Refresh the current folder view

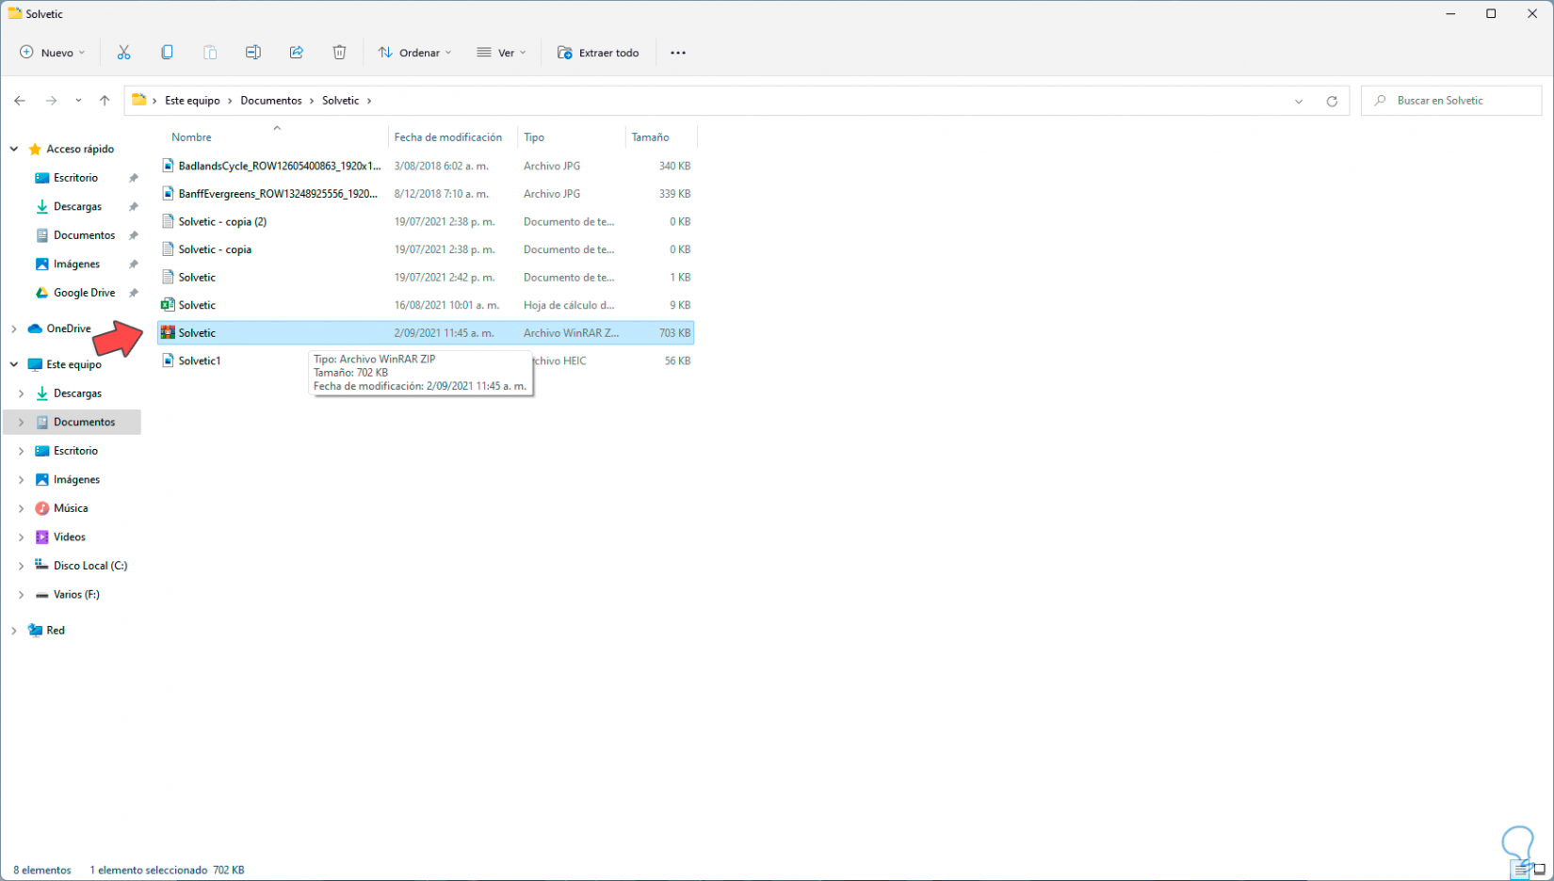(x=1332, y=101)
